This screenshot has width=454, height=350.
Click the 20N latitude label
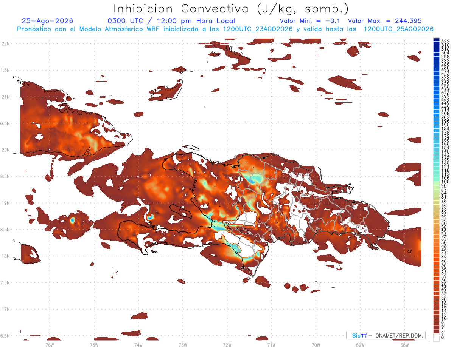pos(5,150)
